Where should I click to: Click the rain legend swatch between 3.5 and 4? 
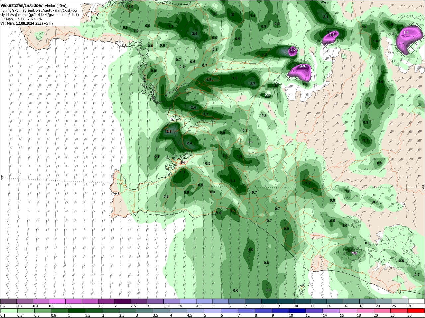162,311
